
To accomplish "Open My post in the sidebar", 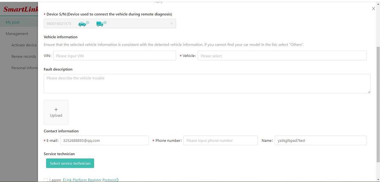I will click(x=13, y=22).
